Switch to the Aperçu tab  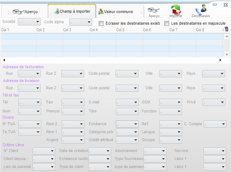click(24, 12)
